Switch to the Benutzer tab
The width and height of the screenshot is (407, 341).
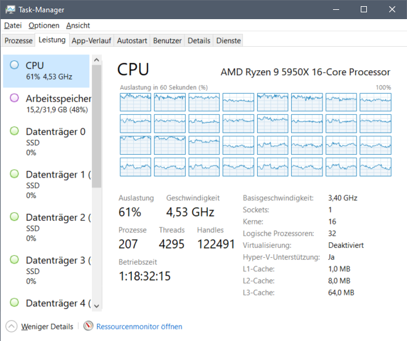[x=167, y=41]
